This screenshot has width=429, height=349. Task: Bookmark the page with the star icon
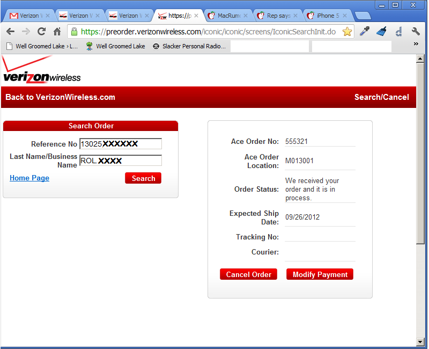347,32
